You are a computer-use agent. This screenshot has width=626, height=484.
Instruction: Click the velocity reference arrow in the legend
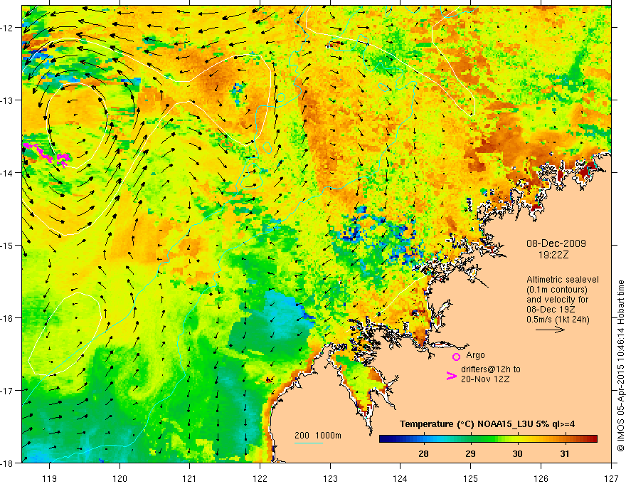[x=550, y=330]
